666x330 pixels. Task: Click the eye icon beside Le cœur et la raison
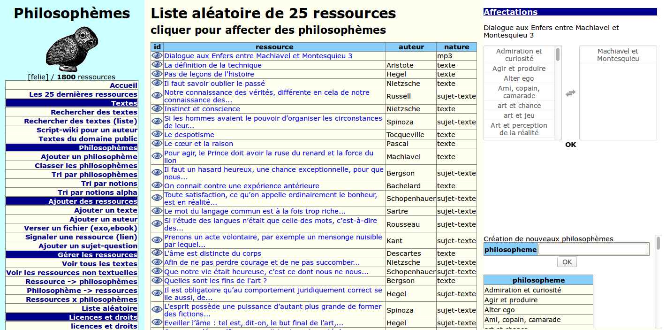point(157,143)
